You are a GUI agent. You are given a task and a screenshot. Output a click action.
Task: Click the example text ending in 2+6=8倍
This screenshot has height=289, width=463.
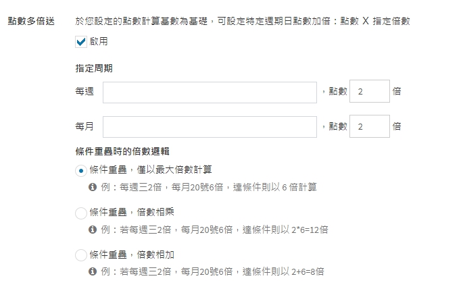coord(212,271)
